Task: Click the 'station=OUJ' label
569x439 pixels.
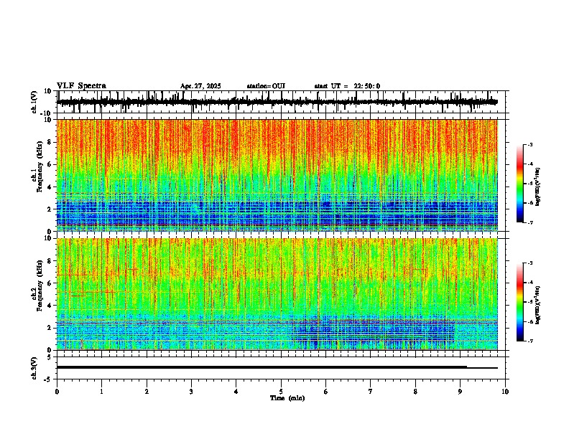Action: [x=266, y=86]
